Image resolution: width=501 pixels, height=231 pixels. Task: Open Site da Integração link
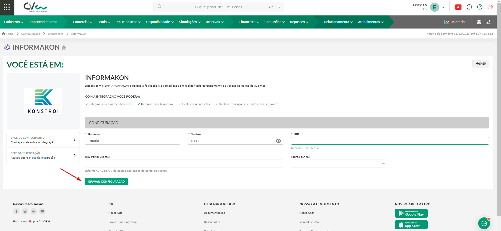click(43, 155)
